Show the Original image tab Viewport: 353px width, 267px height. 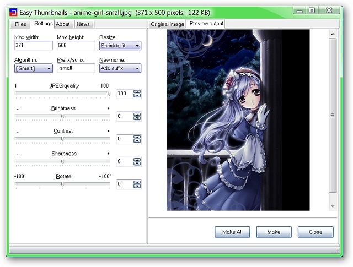click(x=167, y=24)
